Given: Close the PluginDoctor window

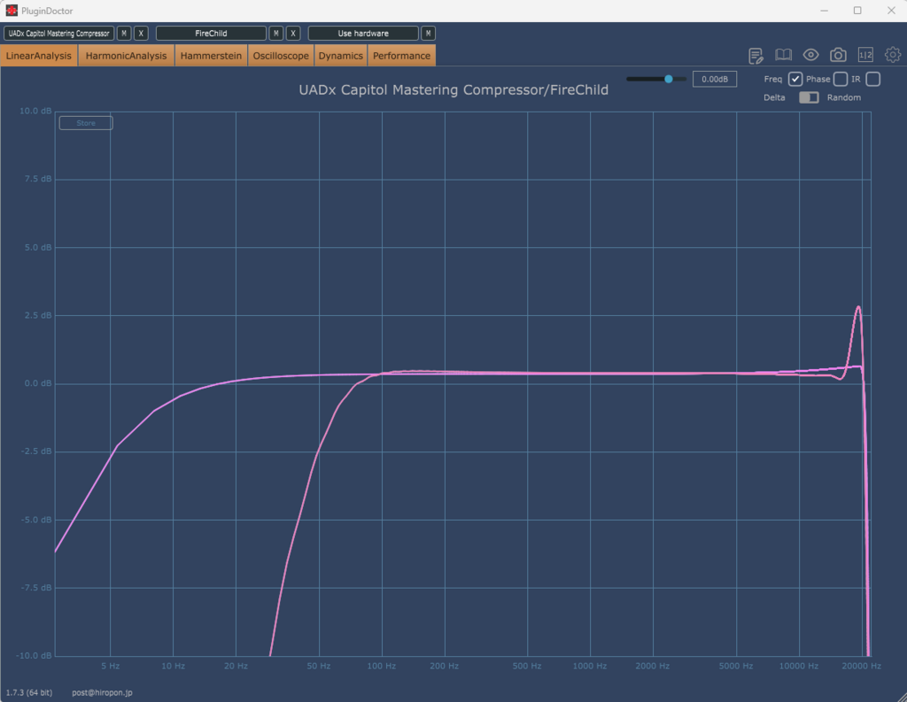Looking at the screenshot, I should (x=891, y=11).
